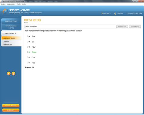
Task: Click the Hide Answers button
Action: (x=122, y=27)
